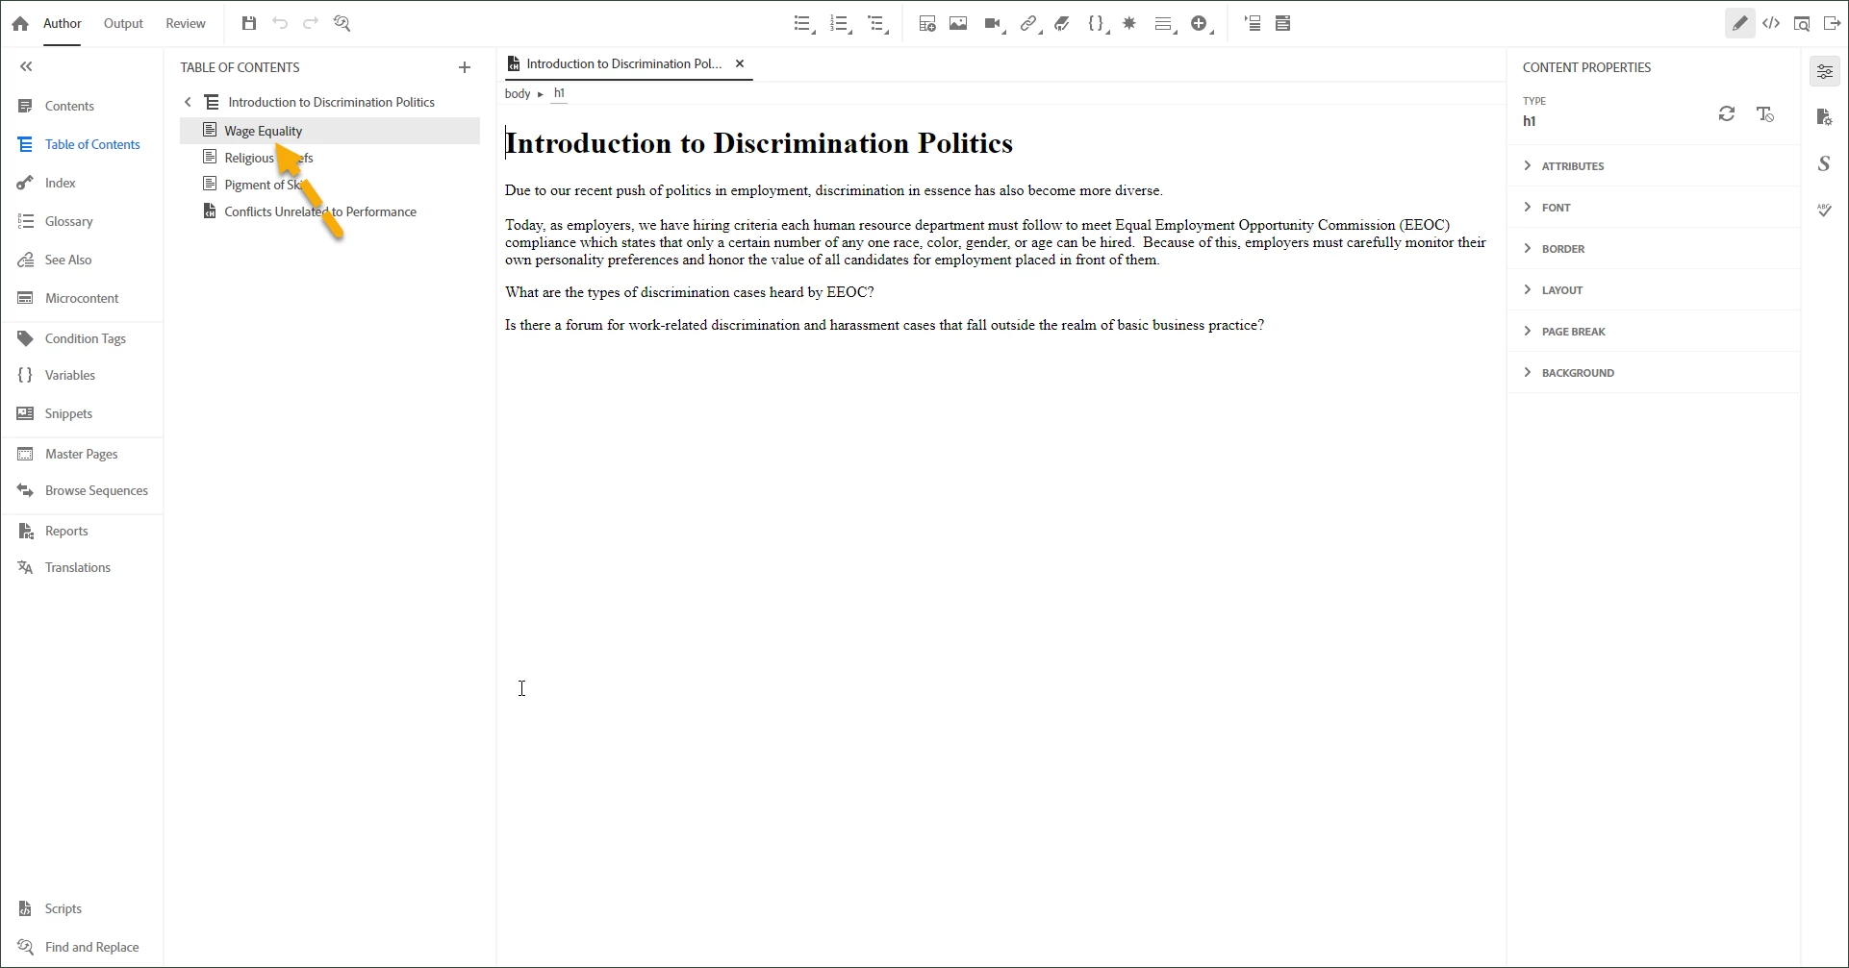This screenshot has height=968, width=1849.
Task: Open the Microcontent panel
Action: 82,298
